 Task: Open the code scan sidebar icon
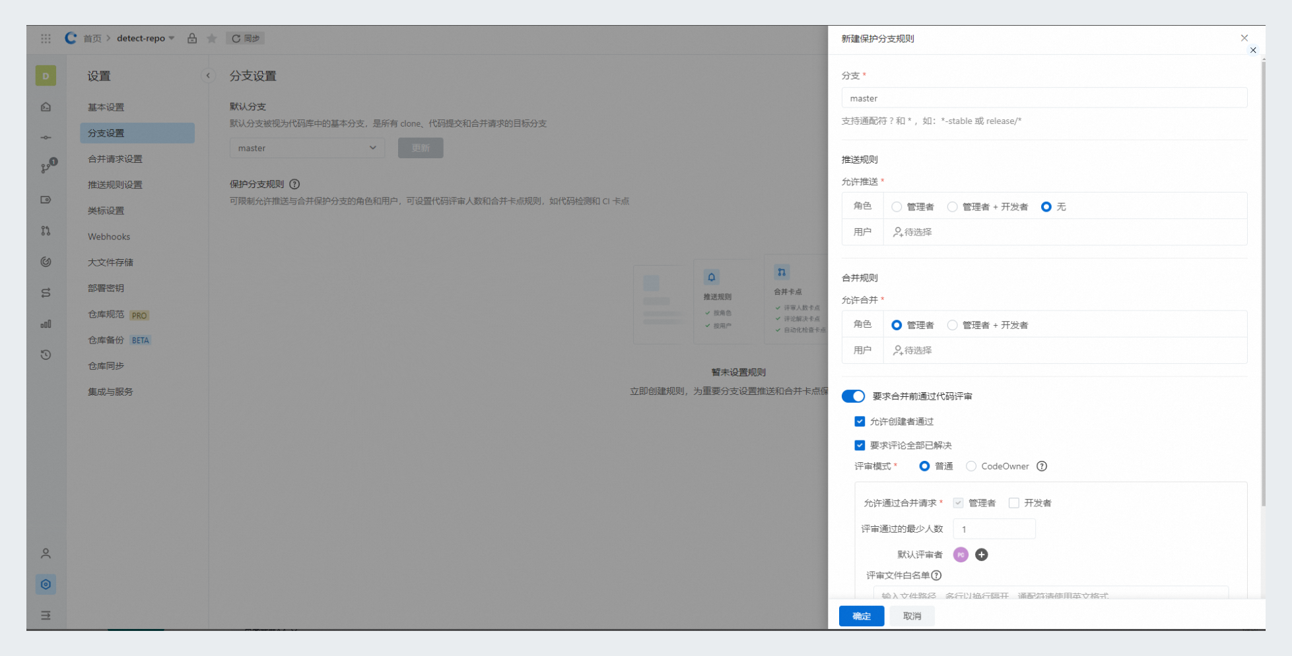[x=46, y=262]
